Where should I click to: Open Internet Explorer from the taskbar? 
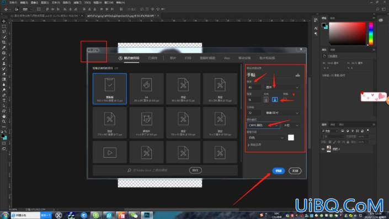pyautogui.click(x=109, y=215)
